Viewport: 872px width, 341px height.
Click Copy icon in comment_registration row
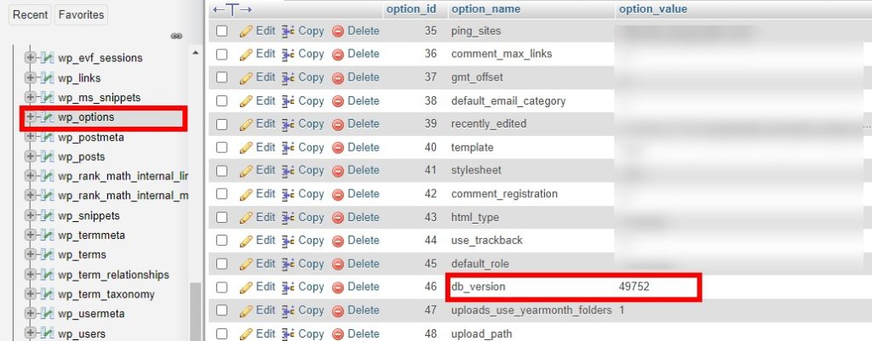[x=288, y=195]
